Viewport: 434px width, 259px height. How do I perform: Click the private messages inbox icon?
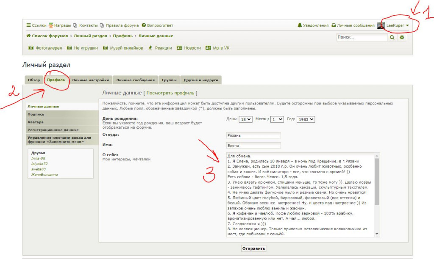pyautogui.click(x=334, y=25)
